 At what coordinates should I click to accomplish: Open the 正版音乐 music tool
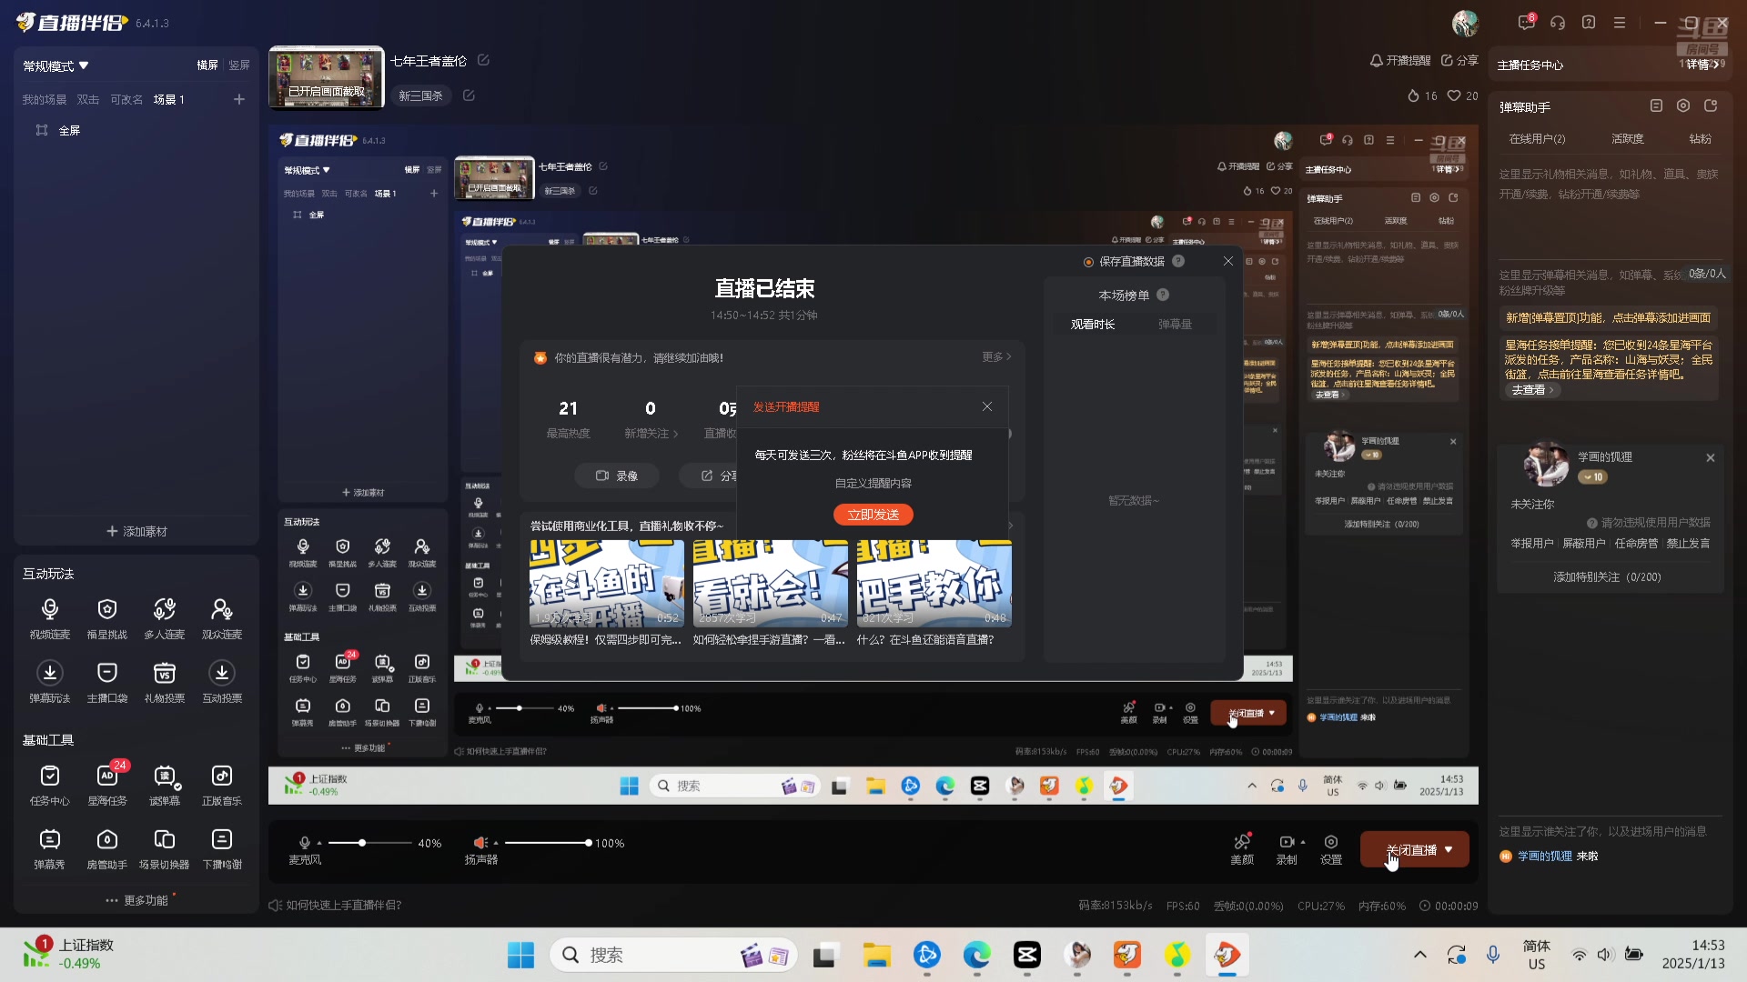[x=222, y=785]
